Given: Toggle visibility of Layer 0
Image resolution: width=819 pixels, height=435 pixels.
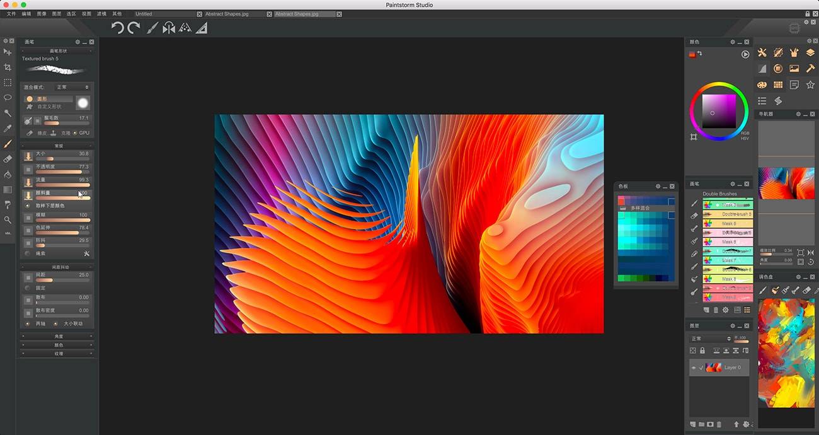Looking at the screenshot, I should coord(694,368).
